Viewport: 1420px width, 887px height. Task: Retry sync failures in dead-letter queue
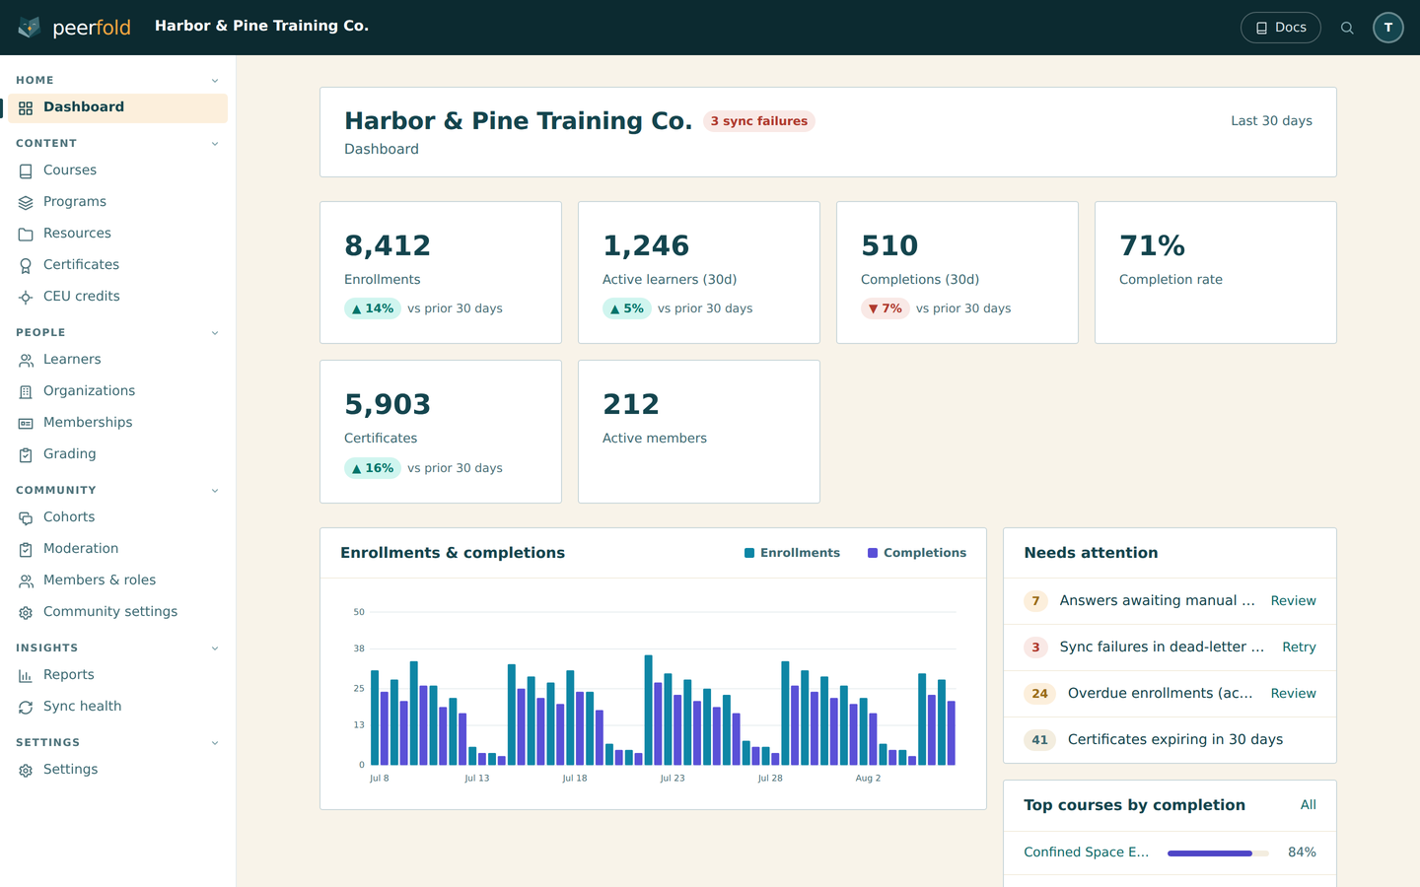(1299, 648)
